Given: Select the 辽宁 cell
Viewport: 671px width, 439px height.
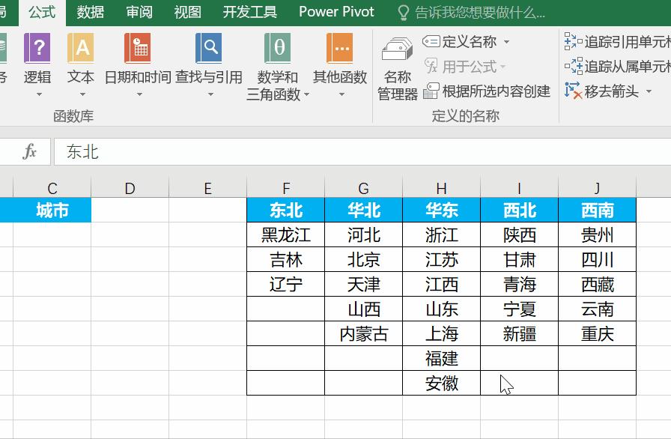Looking at the screenshot, I should click(286, 284).
